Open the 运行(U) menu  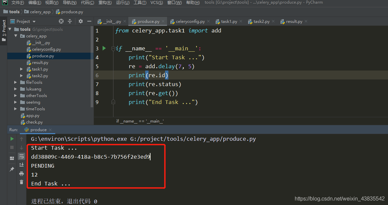coord(122,2)
